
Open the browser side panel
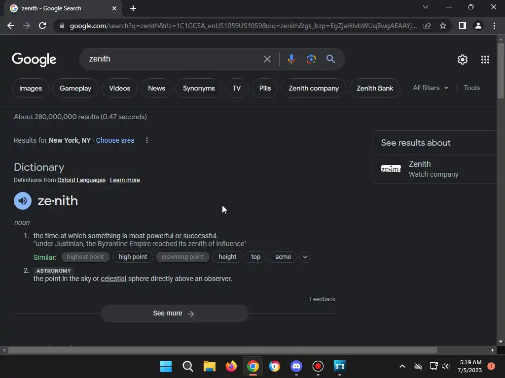pos(463,26)
